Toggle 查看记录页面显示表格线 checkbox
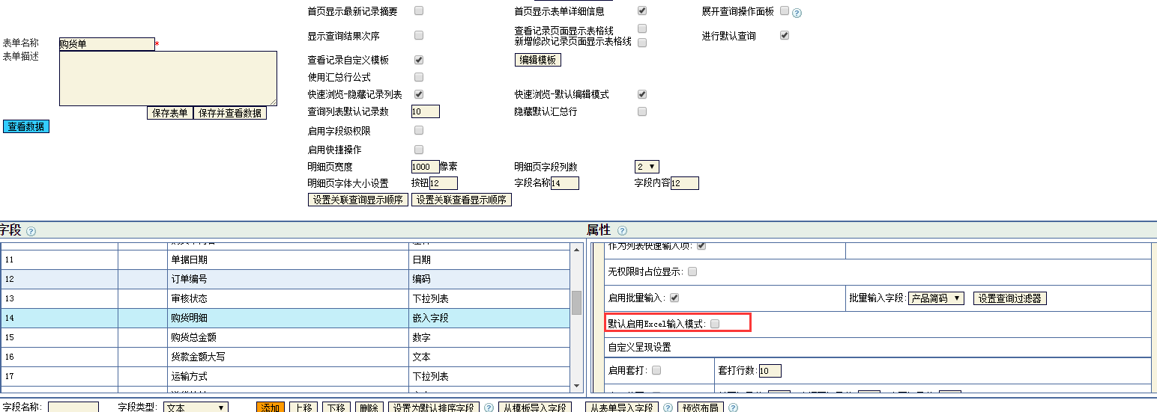1157x412 pixels. [642, 28]
